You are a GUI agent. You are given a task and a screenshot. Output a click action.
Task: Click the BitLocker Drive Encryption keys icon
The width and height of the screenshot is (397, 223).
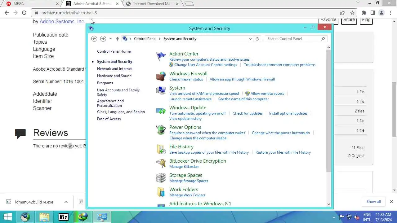coord(161,164)
